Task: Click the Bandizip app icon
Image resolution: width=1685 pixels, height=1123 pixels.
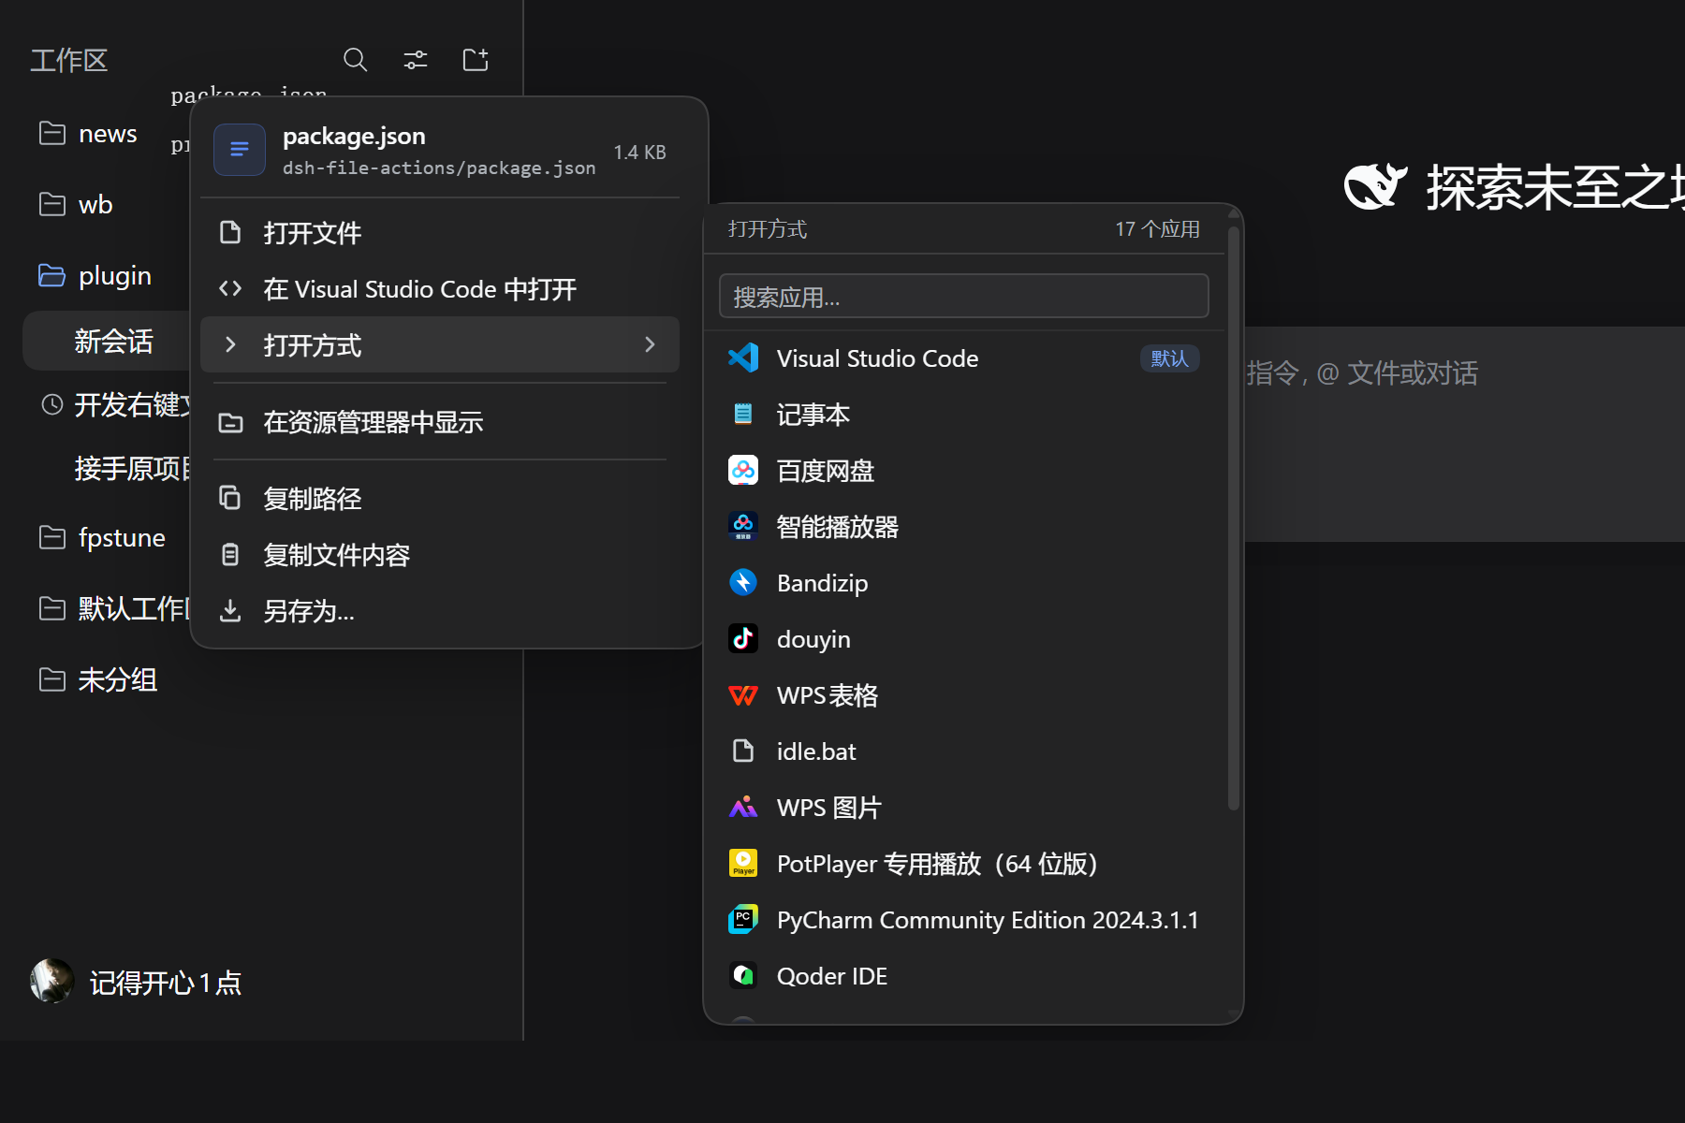Action: [x=743, y=582]
